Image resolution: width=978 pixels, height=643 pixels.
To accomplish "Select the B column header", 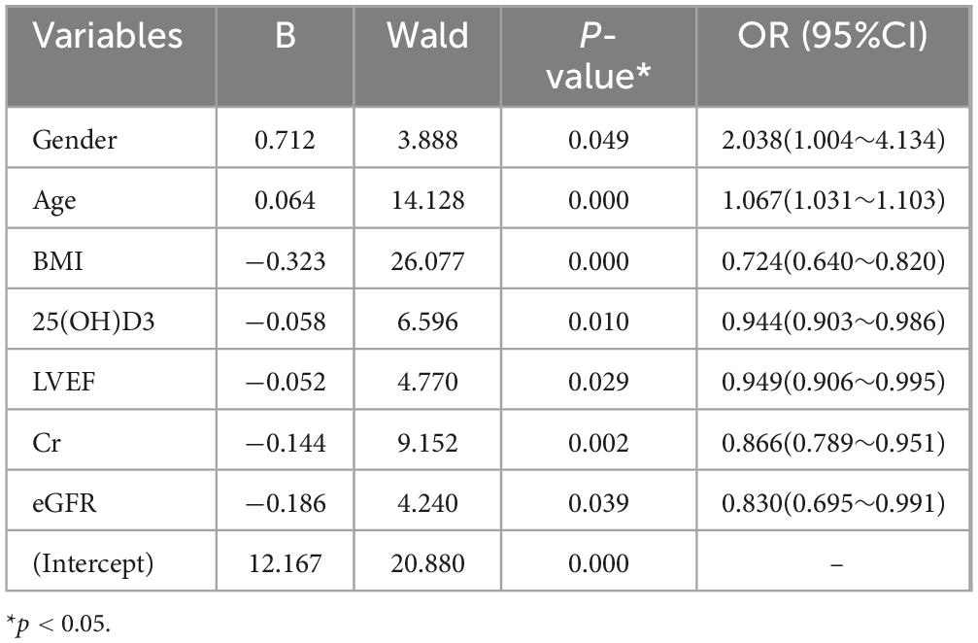I will (x=285, y=36).
